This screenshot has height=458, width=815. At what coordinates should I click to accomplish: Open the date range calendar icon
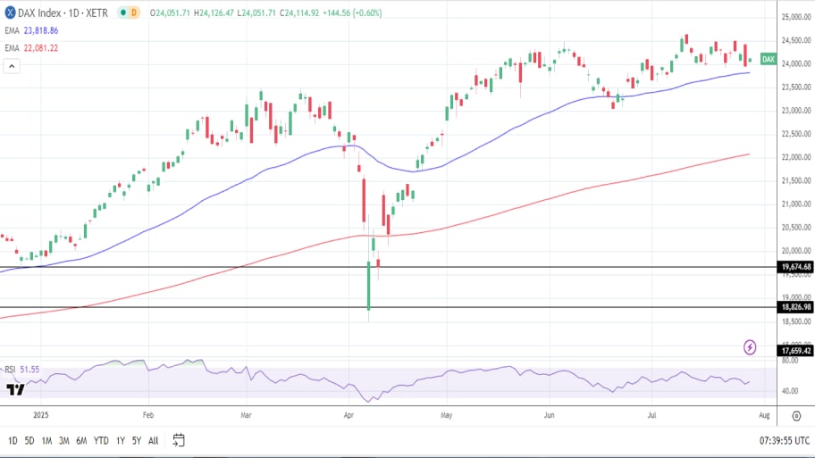click(179, 440)
